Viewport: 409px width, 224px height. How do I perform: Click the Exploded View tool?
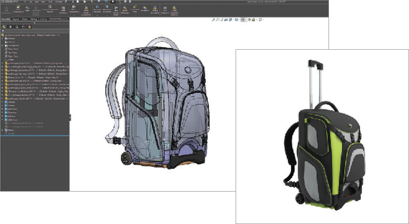[x=135, y=9]
